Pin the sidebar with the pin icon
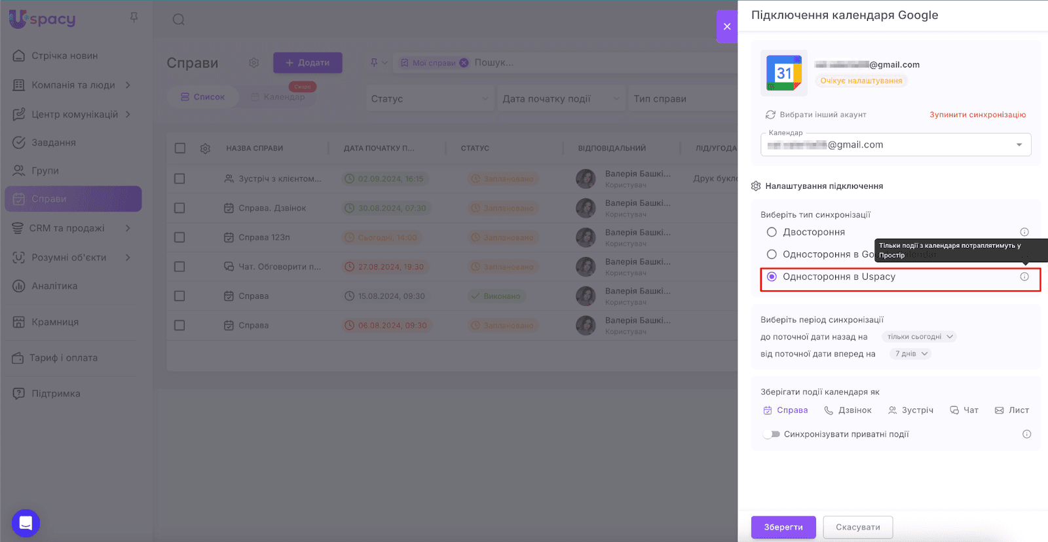This screenshot has height=542, width=1048. click(x=134, y=18)
